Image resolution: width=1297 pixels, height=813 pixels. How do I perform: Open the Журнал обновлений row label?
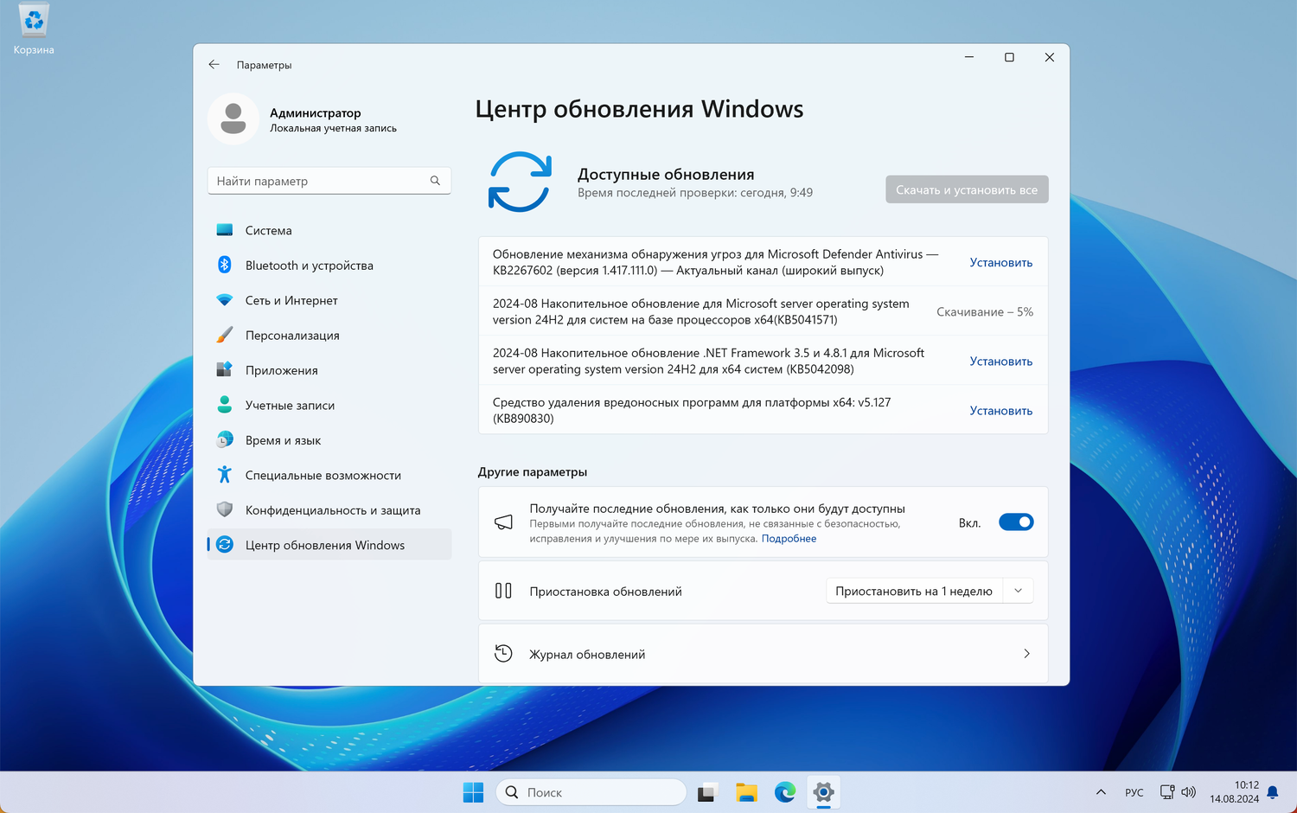587,654
